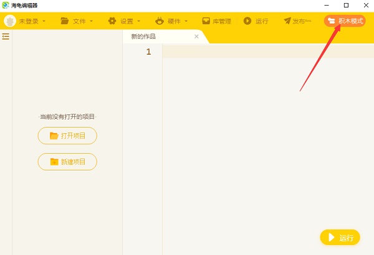Expand the 文件 dropdown arrow

[x=92, y=21]
